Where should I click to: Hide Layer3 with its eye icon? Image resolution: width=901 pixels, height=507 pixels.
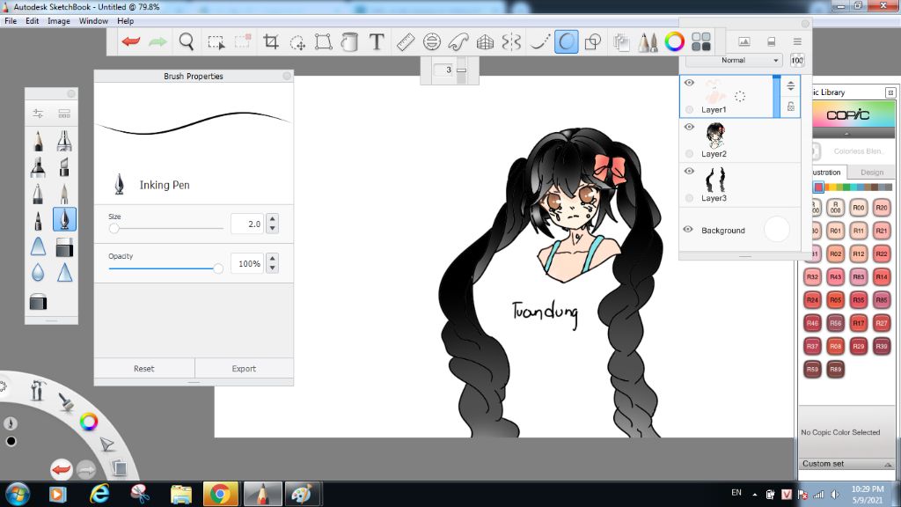pyautogui.click(x=689, y=172)
